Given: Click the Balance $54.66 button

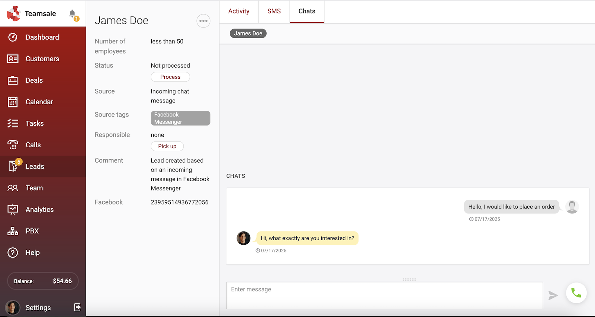Looking at the screenshot, I should [x=43, y=281].
